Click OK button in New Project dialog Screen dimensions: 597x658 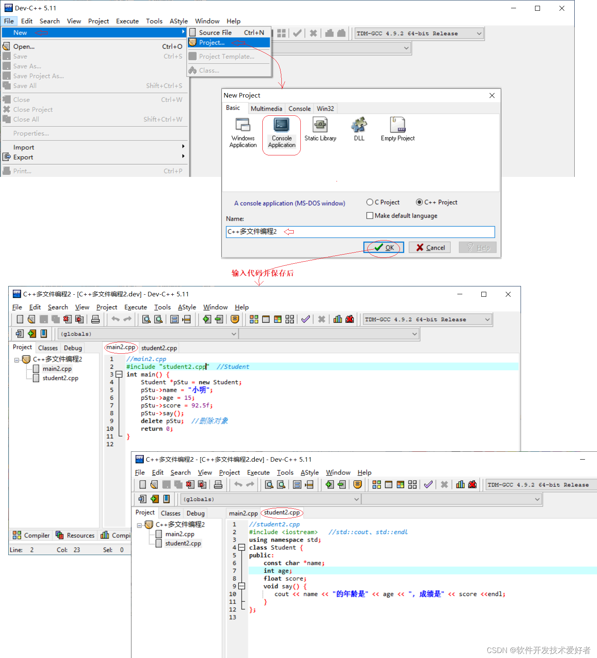(383, 248)
